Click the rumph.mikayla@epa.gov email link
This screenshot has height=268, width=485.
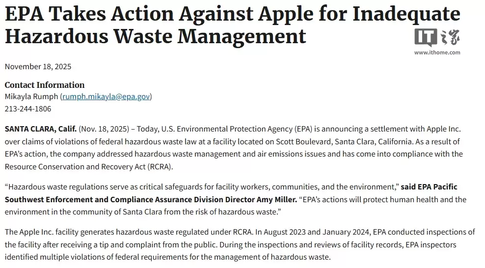[x=105, y=97]
